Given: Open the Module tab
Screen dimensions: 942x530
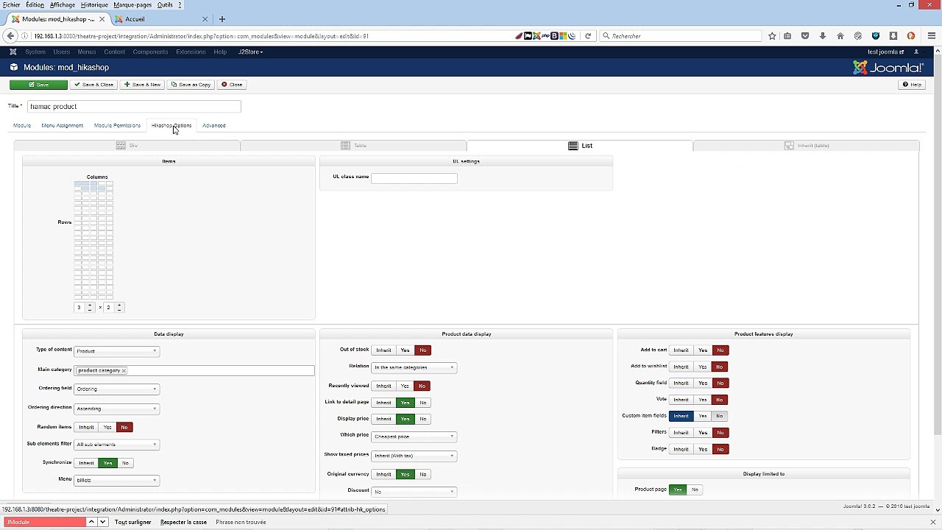Looking at the screenshot, I should 22,126.
